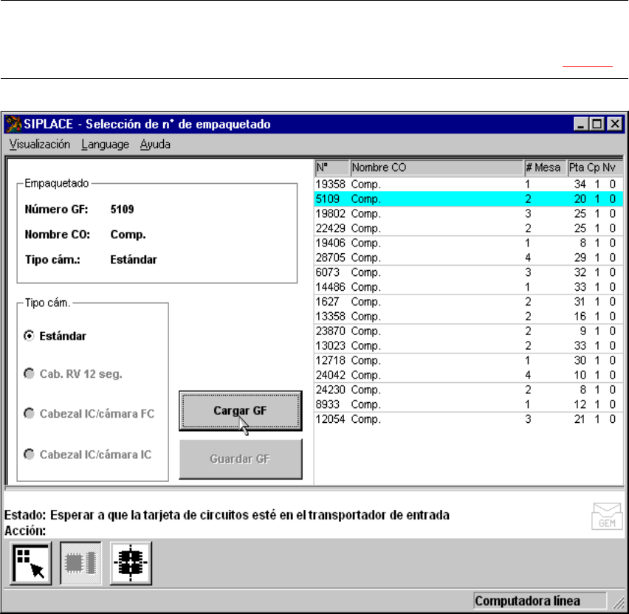This screenshot has height=614, width=629.
Task: Select row 28705 in the list
Action: pos(469,258)
